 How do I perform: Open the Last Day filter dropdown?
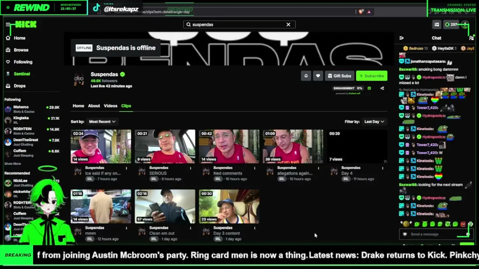coord(374,122)
